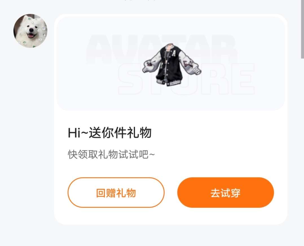Send a return gift with 回赠礼物

coord(116,192)
